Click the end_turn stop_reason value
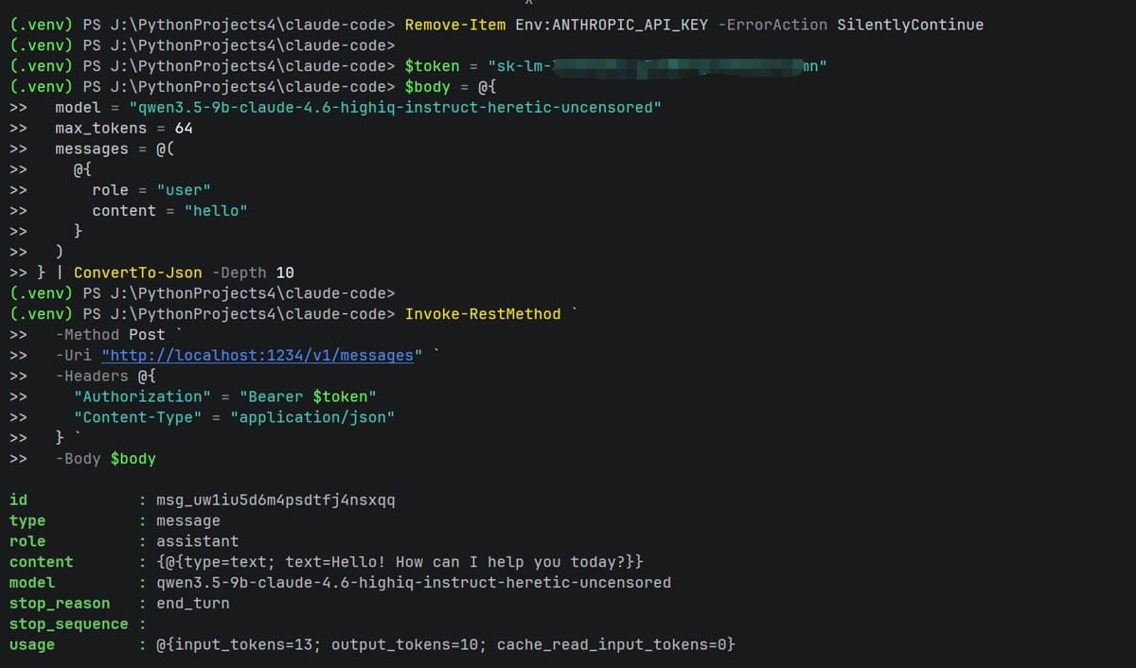The height and width of the screenshot is (668, 1136). [x=193, y=604]
